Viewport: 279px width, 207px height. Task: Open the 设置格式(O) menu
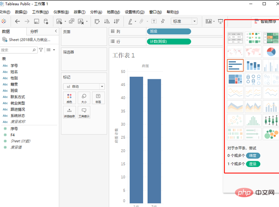pos(135,12)
